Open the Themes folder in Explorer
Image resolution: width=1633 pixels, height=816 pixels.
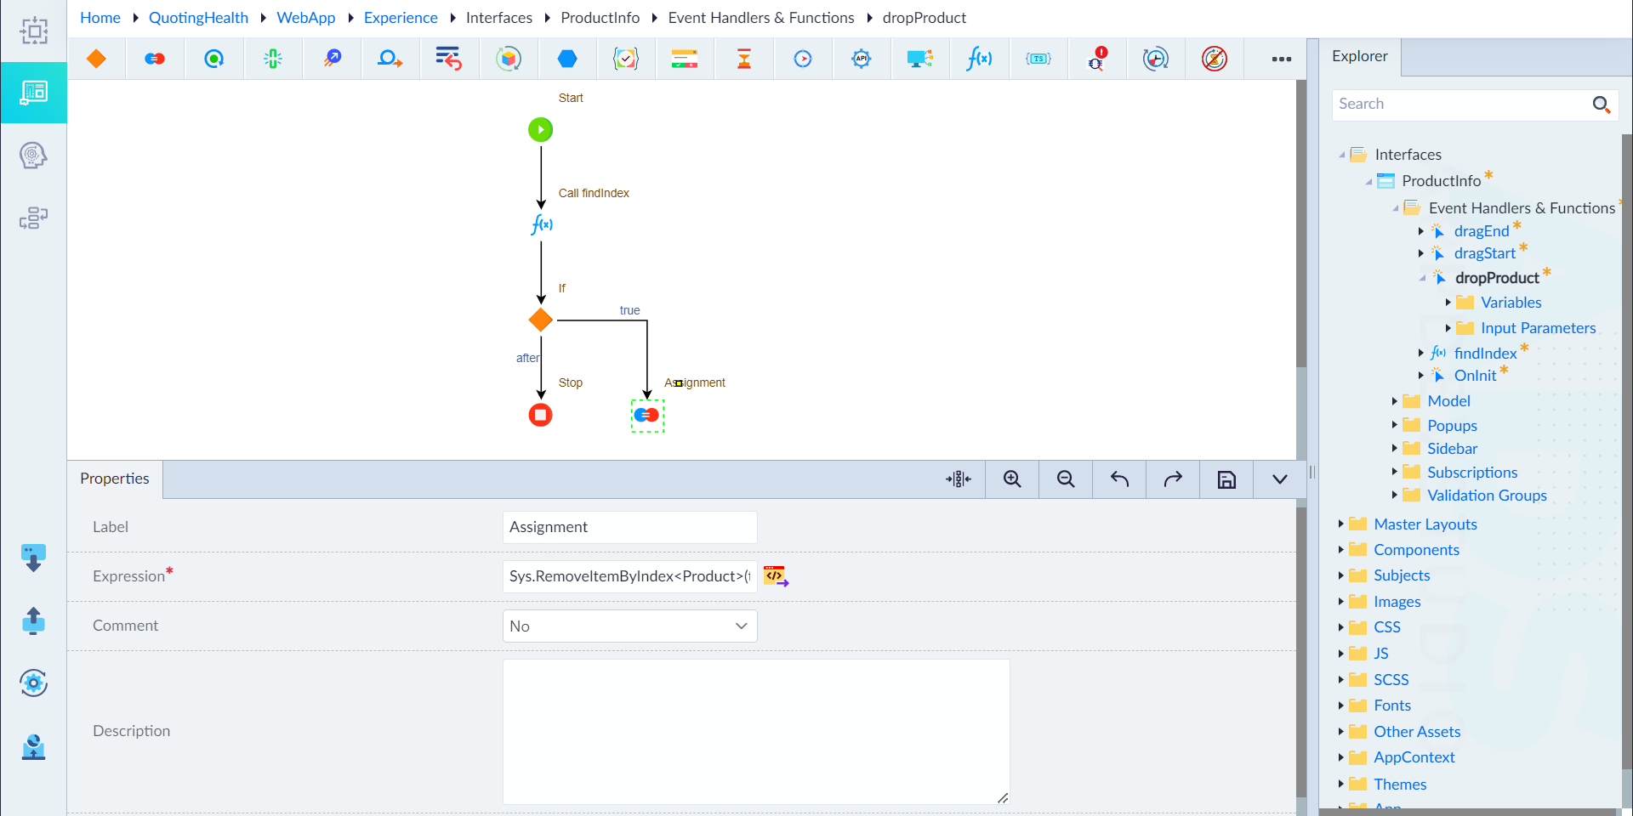click(x=1400, y=785)
